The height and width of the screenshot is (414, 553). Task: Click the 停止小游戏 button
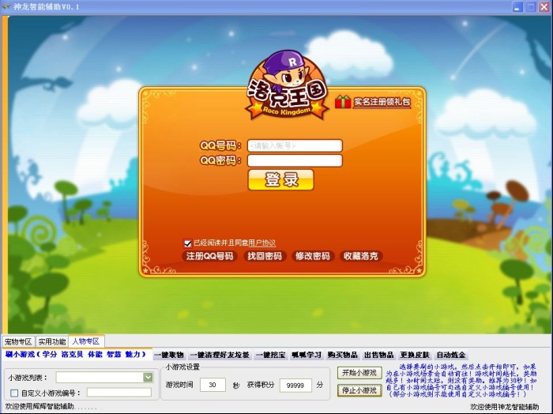pyautogui.click(x=359, y=390)
